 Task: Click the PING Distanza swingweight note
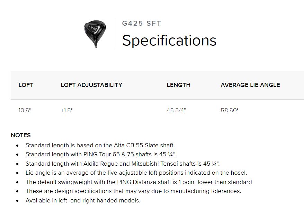click(x=138, y=182)
